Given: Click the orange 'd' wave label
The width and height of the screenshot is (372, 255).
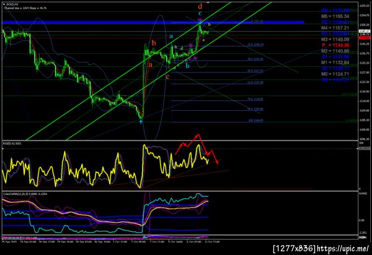Looking at the screenshot, I should 200,6.
